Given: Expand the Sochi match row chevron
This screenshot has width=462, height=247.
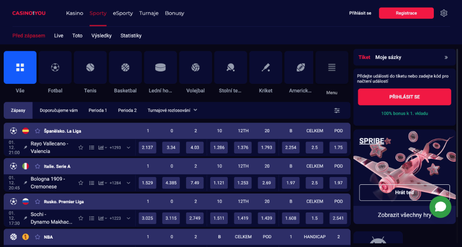Looking at the screenshot, I should (128, 218).
